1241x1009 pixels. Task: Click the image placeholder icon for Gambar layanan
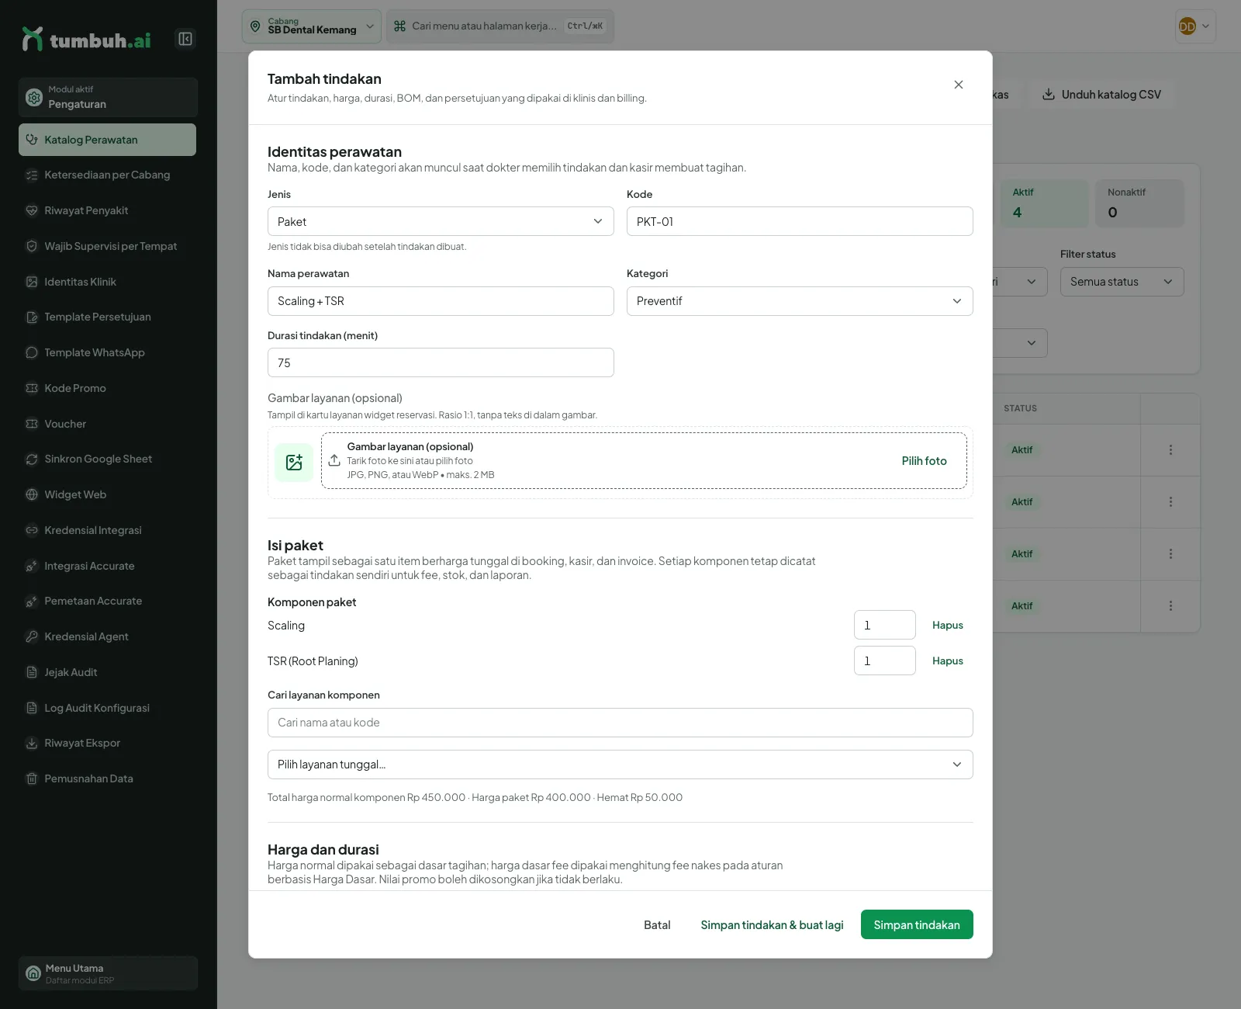pos(294,463)
